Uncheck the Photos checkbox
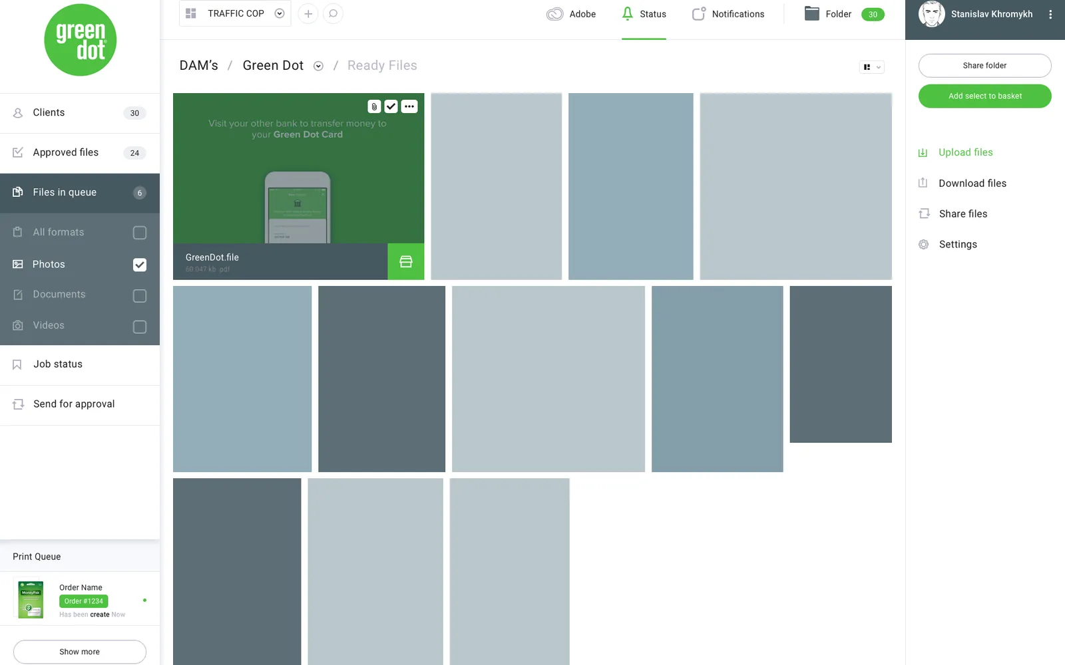This screenshot has width=1065, height=665. coord(140,265)
